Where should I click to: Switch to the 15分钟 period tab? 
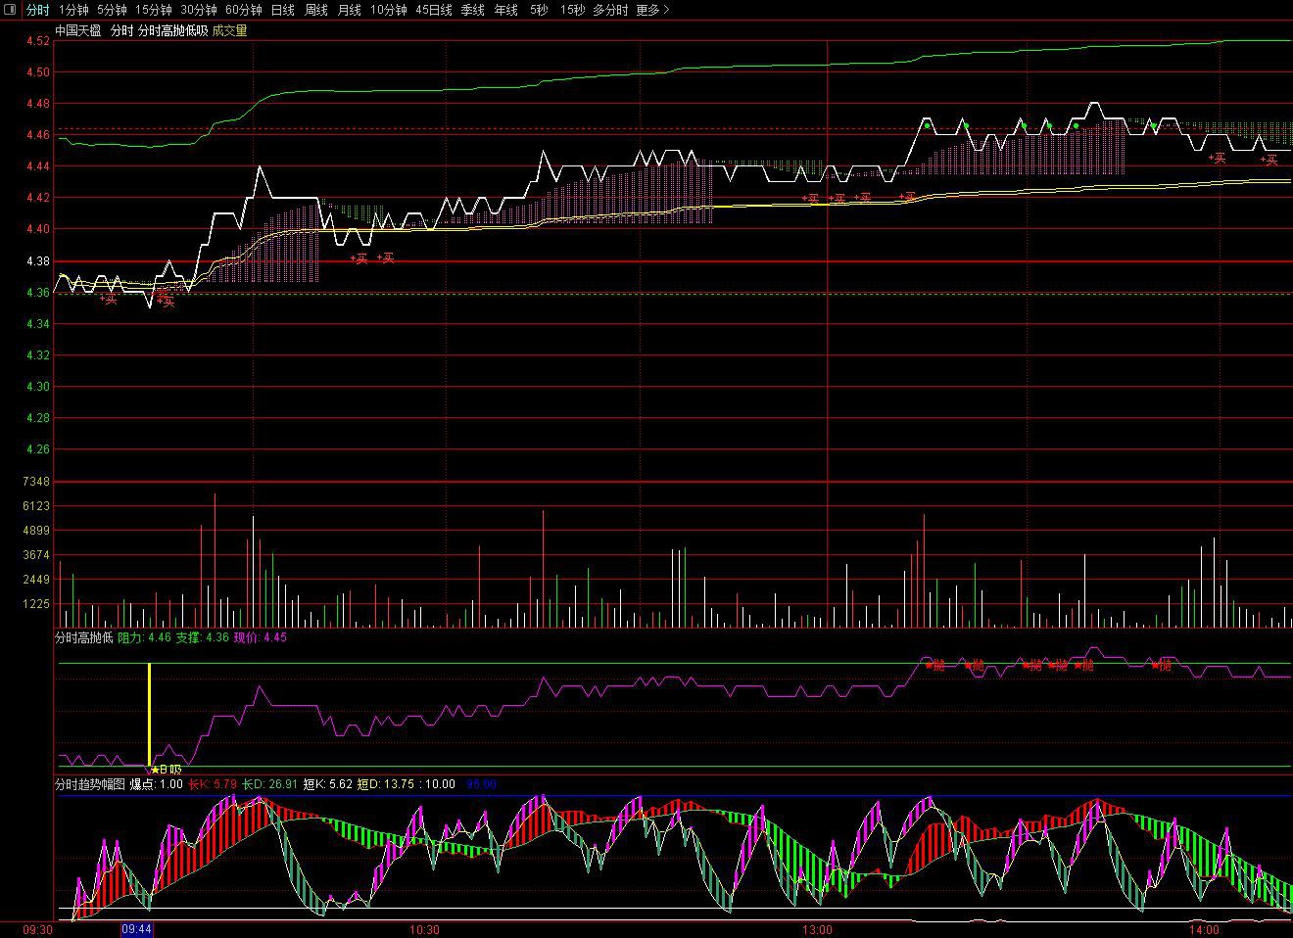(153, 10)
